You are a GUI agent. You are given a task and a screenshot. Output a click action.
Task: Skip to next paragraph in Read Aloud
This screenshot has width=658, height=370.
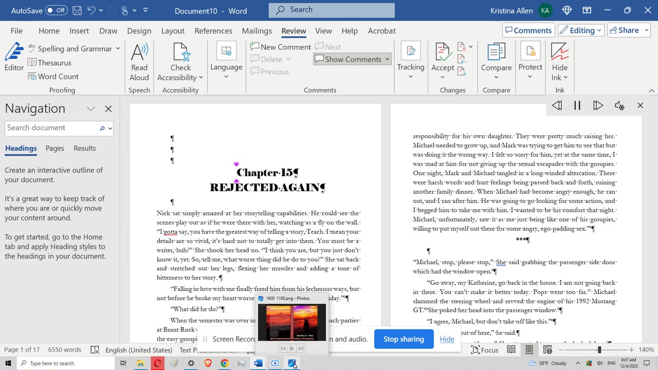[x=598, y=105]
